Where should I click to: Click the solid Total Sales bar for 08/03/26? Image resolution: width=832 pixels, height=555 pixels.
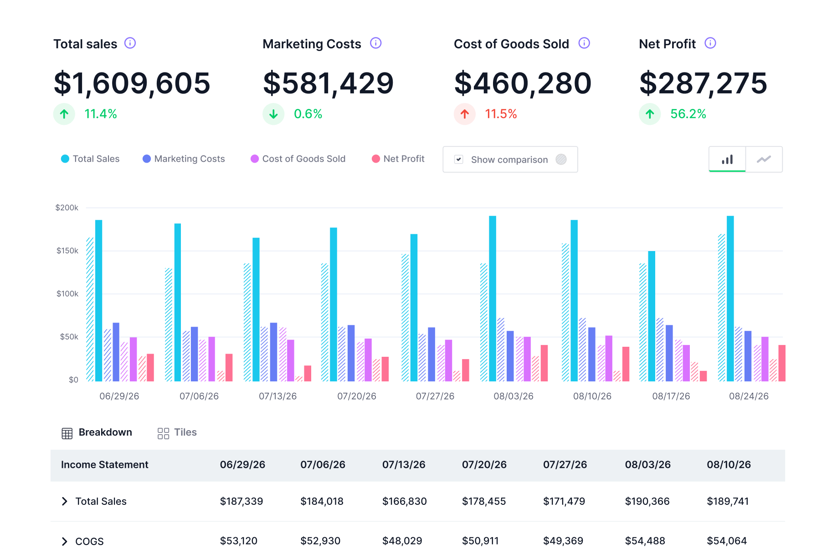tap(493, 298)
